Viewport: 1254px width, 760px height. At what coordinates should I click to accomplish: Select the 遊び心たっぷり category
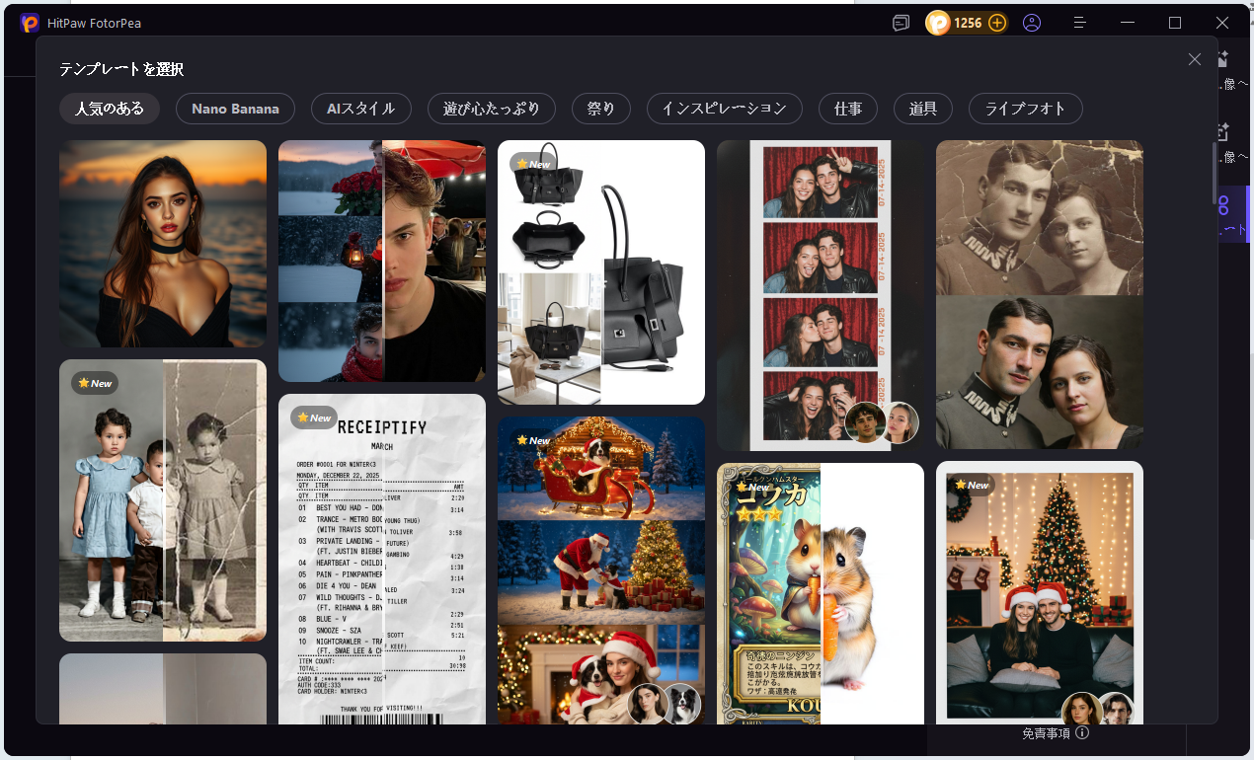click(x=491, y=109)
